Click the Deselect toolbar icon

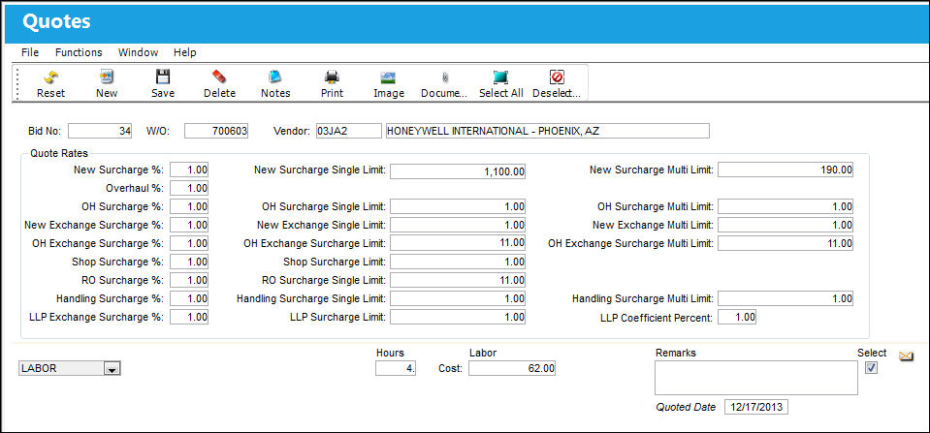tap(557, 77)
